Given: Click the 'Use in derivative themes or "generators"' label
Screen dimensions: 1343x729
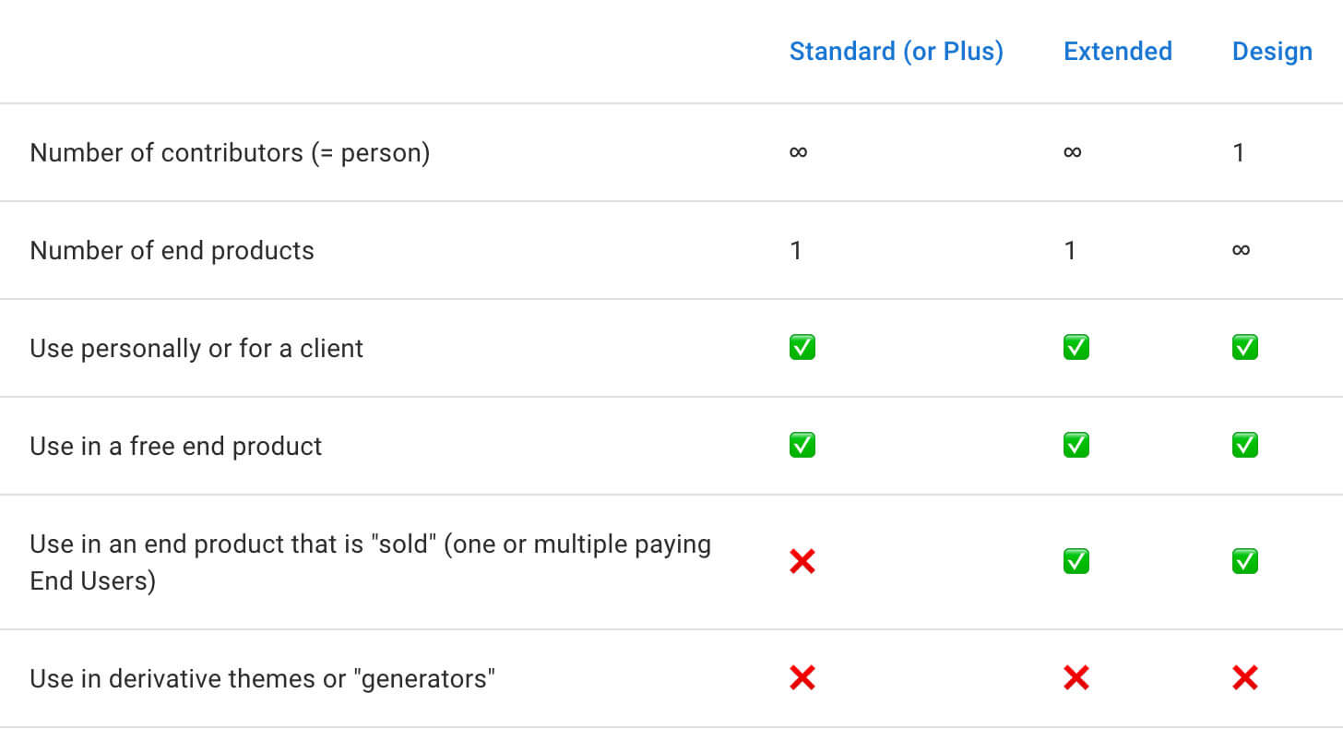Looking at the screenshot, I should (263, 679).
